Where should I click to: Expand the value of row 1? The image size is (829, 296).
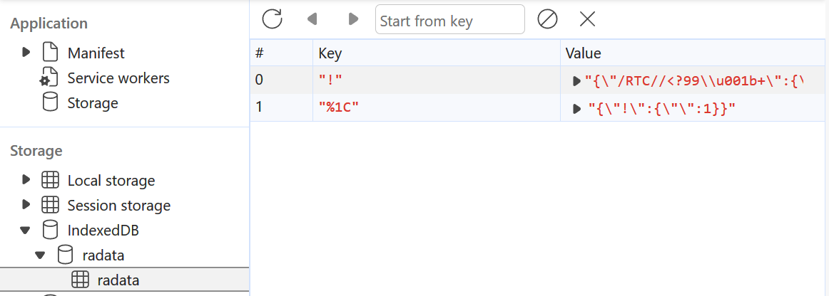click(x=577, y=109)
